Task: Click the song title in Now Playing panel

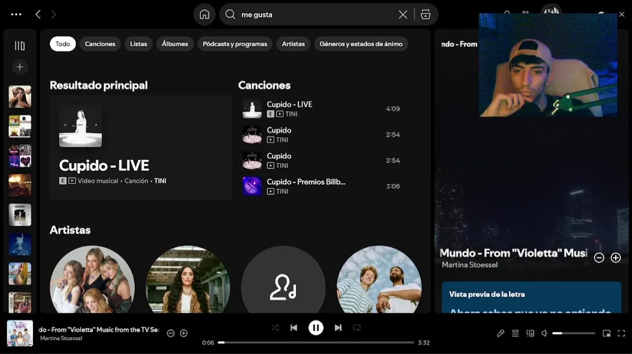Action: coord(513,253)
